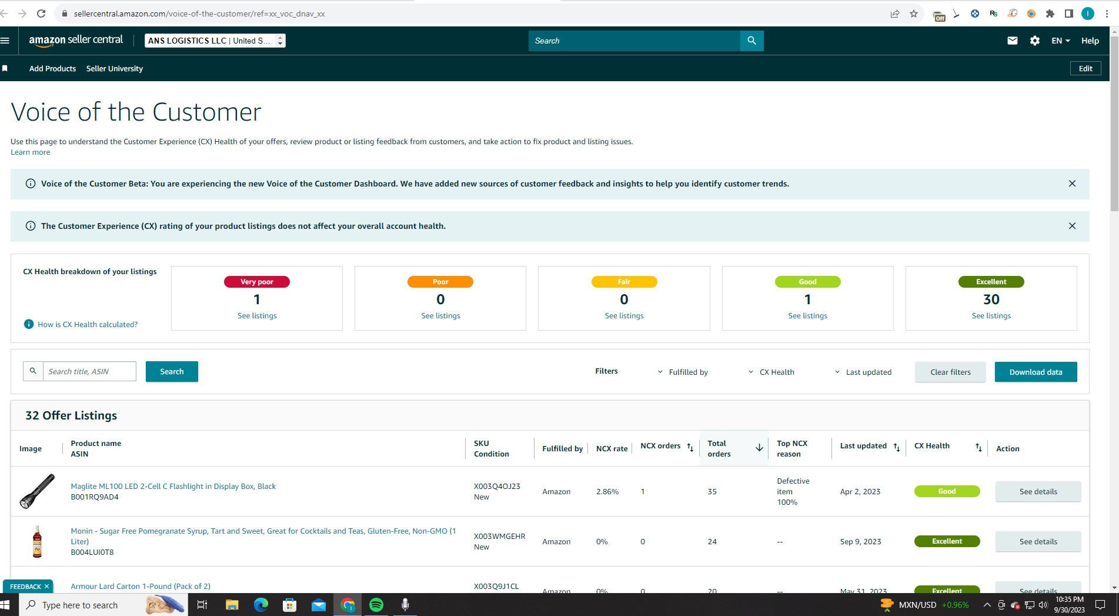
Task: Click the Edit button in navigation bar
Action: pyautogui.click(x=1085, y=68)
